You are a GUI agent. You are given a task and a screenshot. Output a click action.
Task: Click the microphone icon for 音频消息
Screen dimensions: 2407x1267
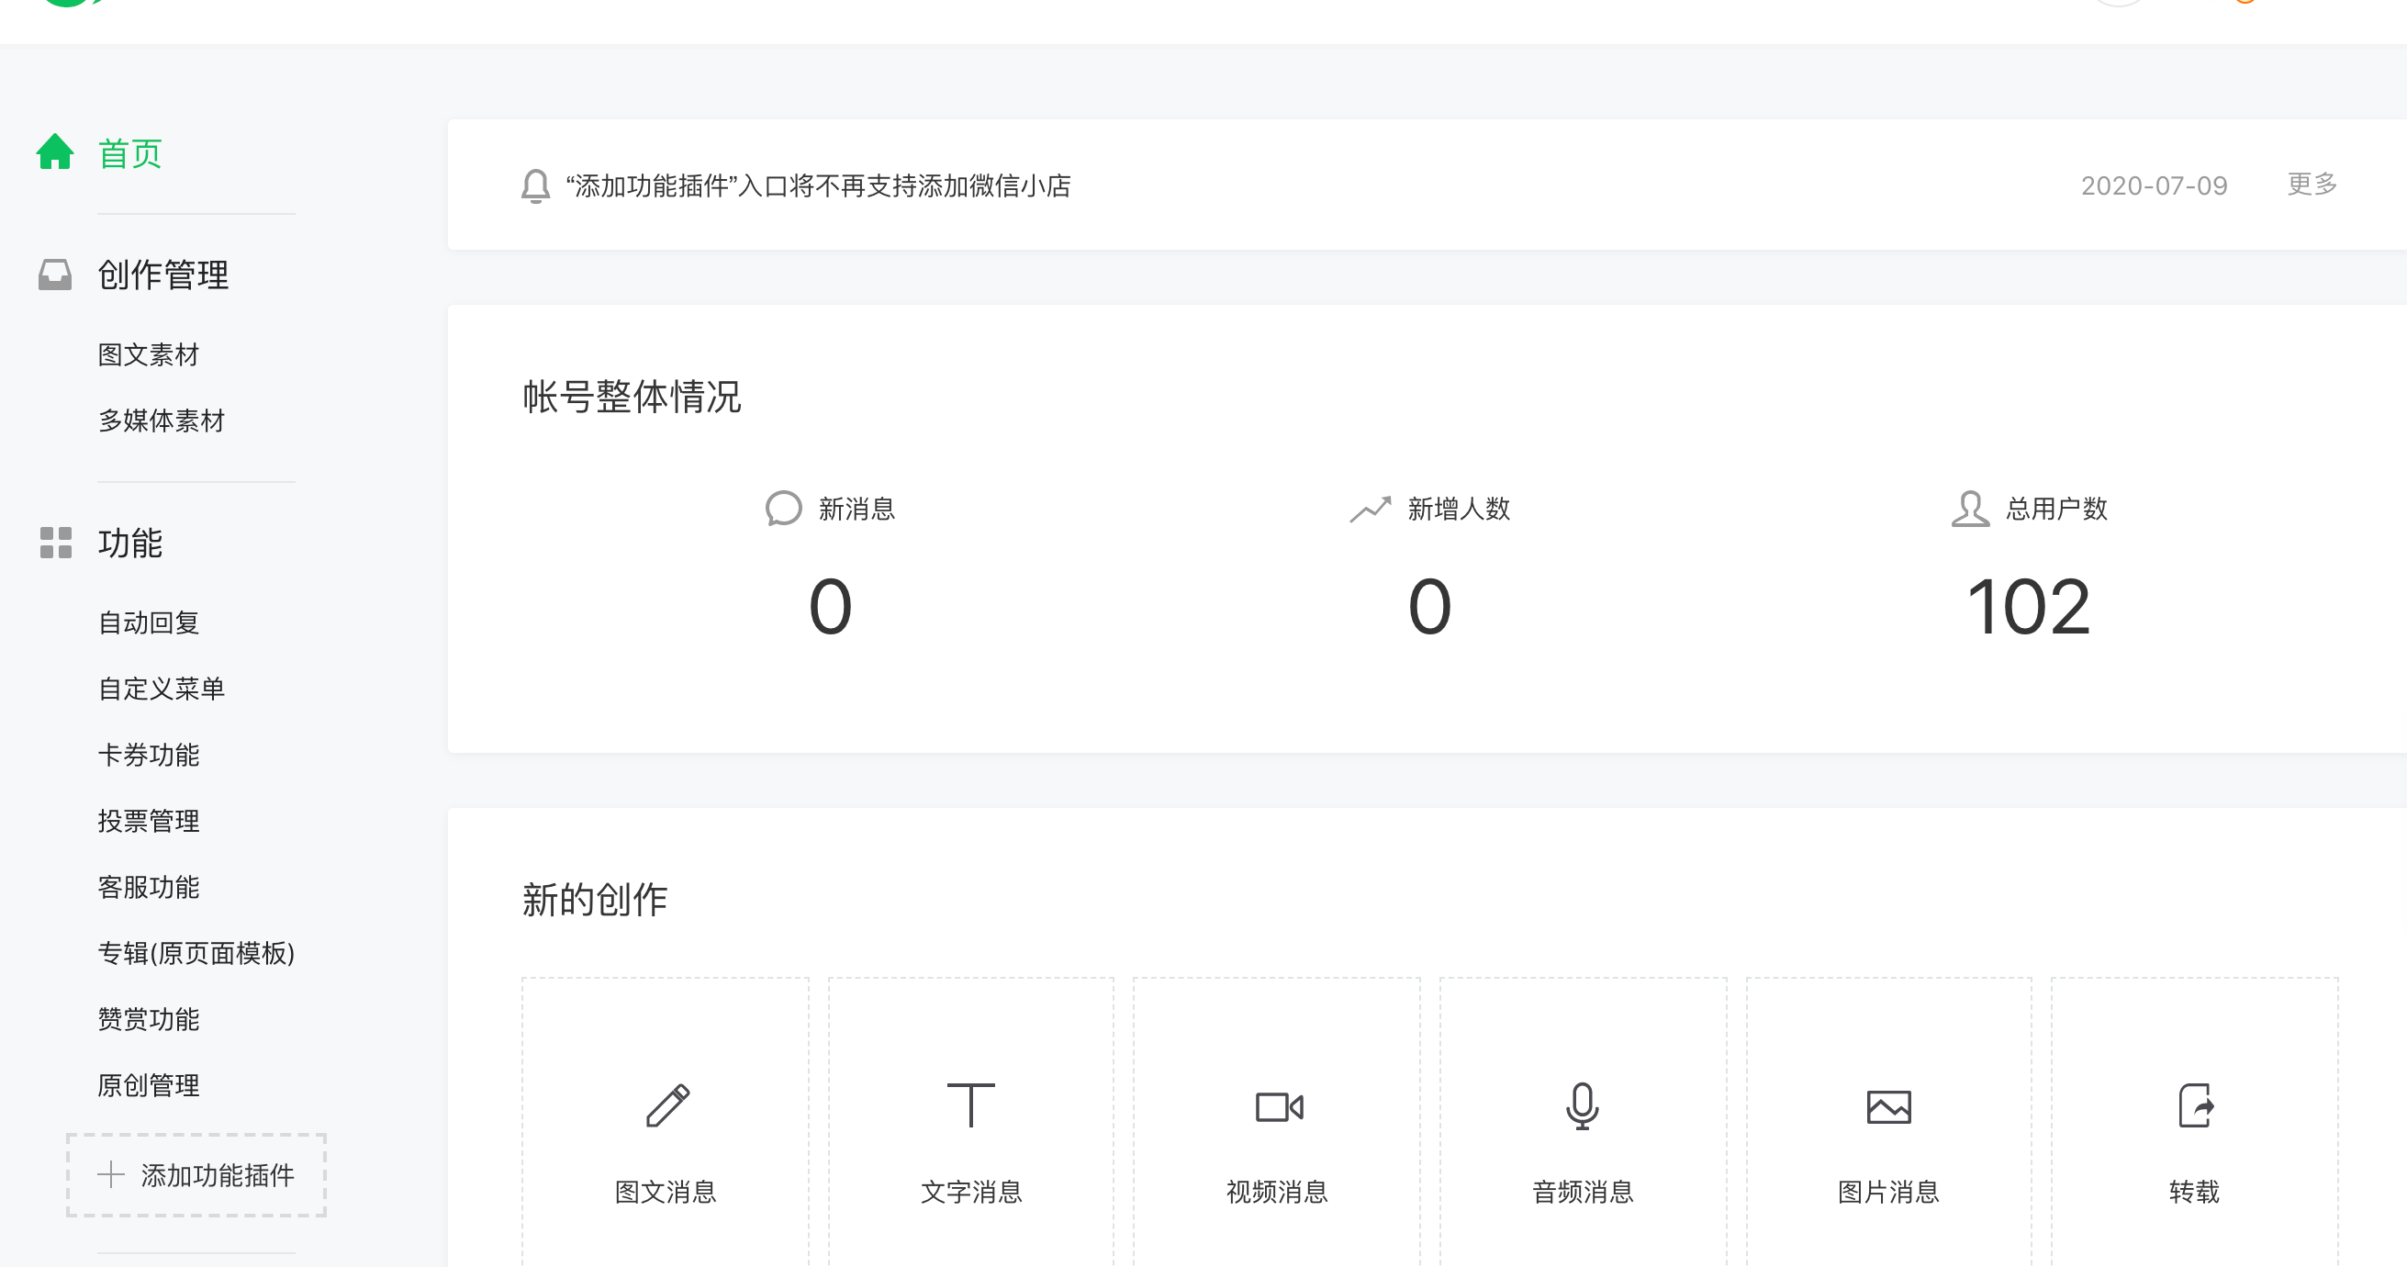pyautogui.click(x=1582, y=1106)
